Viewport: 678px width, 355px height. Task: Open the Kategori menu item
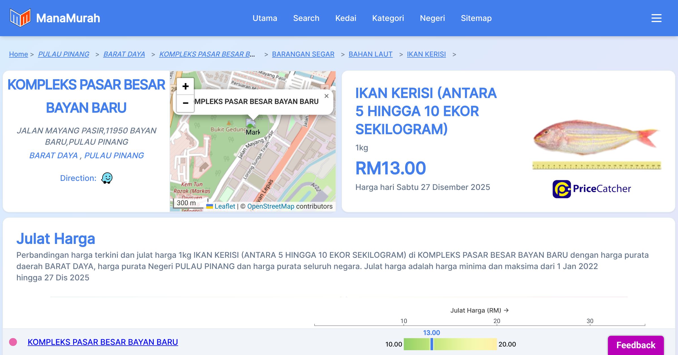(388, 18)
